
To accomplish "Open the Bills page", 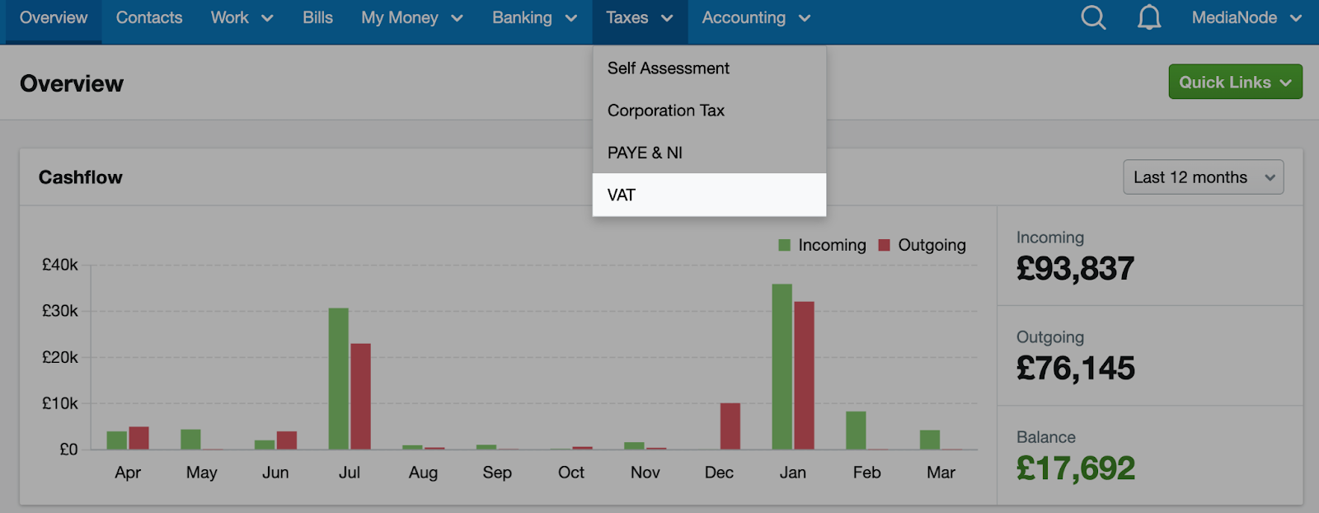I will click(317, 17).
